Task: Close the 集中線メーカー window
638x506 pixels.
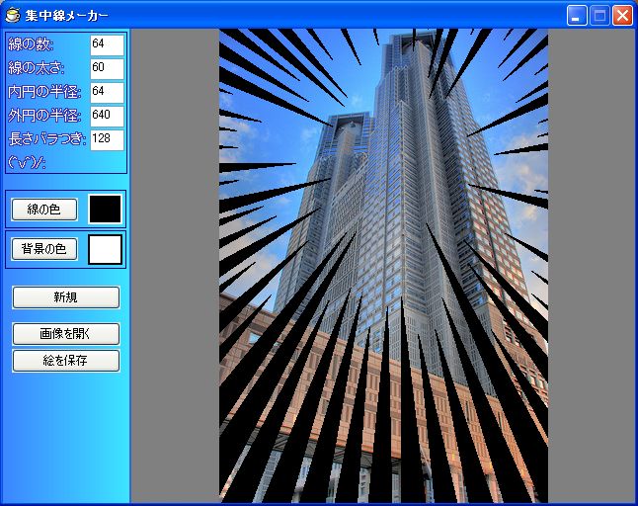Action: pyautogui.click(x=622, y=16)
